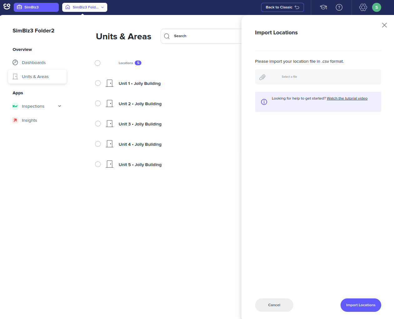The height and width of the screenshot is (319, 394).
Task: Click the home icon in folder selector
Action: coord(68,7)
